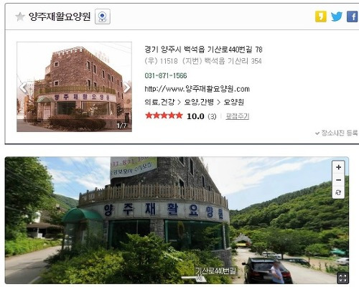
Task: Share the place on Twitter
Action: [337, 17]
